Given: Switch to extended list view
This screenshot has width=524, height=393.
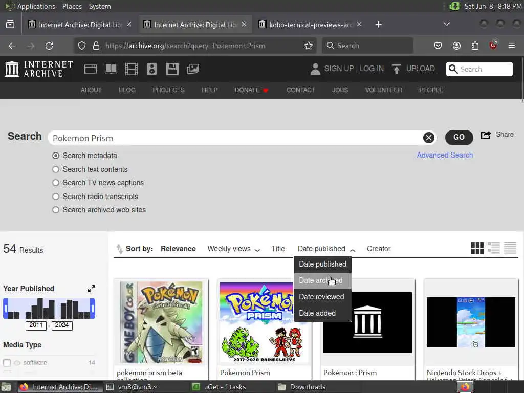Looking at the screenshot, I should (494, 248).
